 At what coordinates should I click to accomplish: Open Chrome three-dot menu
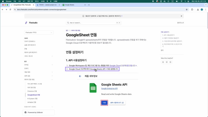[x=206, y=10]
